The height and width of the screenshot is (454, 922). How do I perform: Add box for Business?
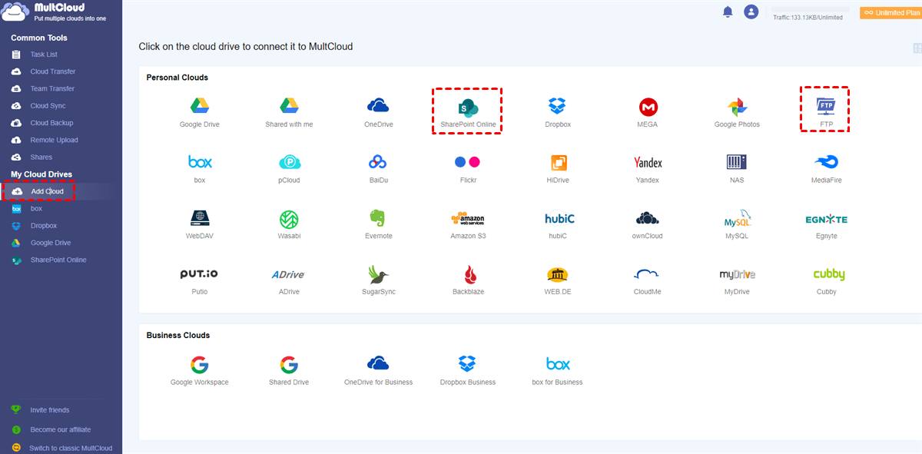[x=558, y=370]
